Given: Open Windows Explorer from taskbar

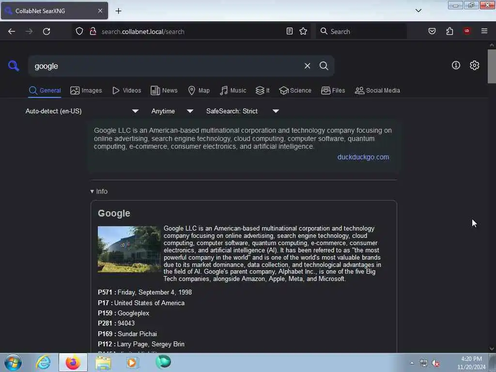Looking at the screenshot, I should click(x=103, y=363).
